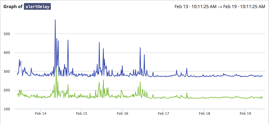Click the Feb 14 x-axis label
The width and height of the screenshot is (269, 124).
click(40, 113)
